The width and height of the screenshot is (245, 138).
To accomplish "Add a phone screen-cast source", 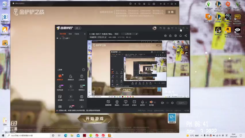I will coord(126,103).
